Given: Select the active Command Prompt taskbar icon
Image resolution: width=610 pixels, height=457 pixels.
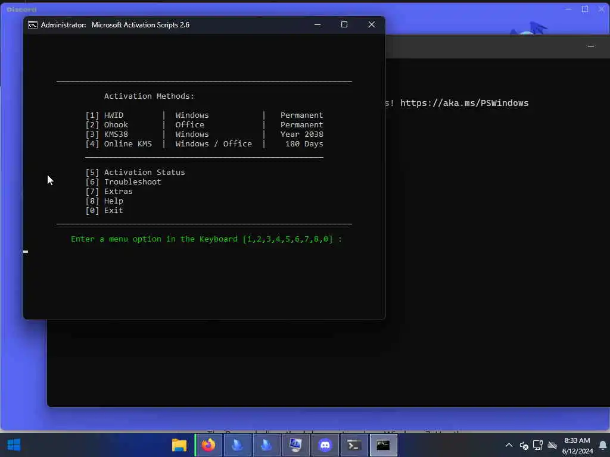Looking at the screenshot, I should point(383,445).
